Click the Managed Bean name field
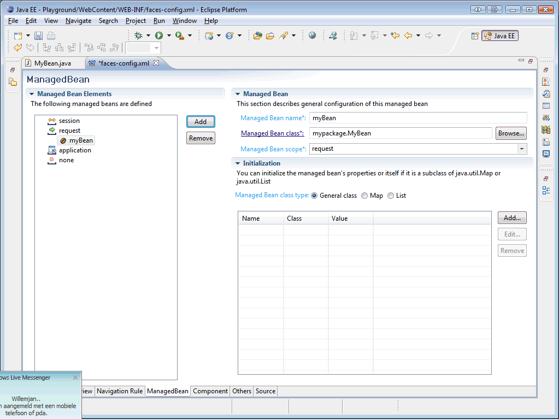The height and width of the screenshot is (419, 559). [418, 118]
